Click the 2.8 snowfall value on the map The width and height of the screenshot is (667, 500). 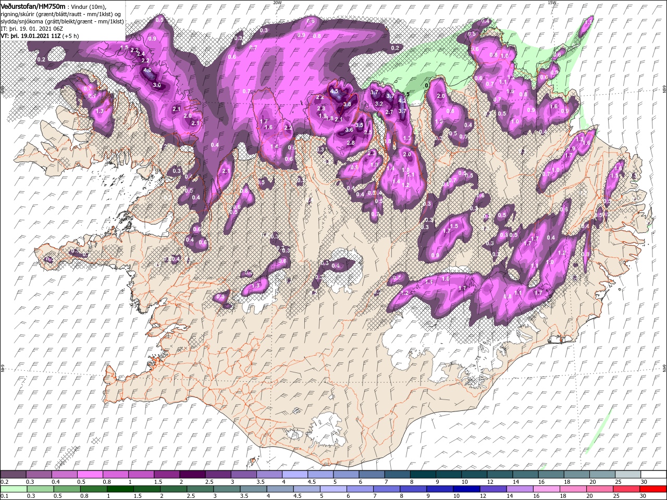(351, 143)
